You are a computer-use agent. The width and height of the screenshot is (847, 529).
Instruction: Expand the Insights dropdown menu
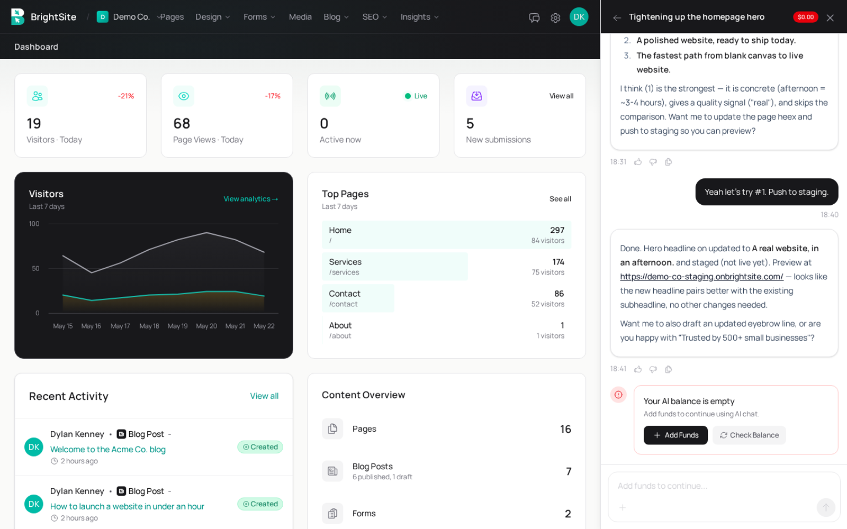pyautogui.click(x=420, y=17)
